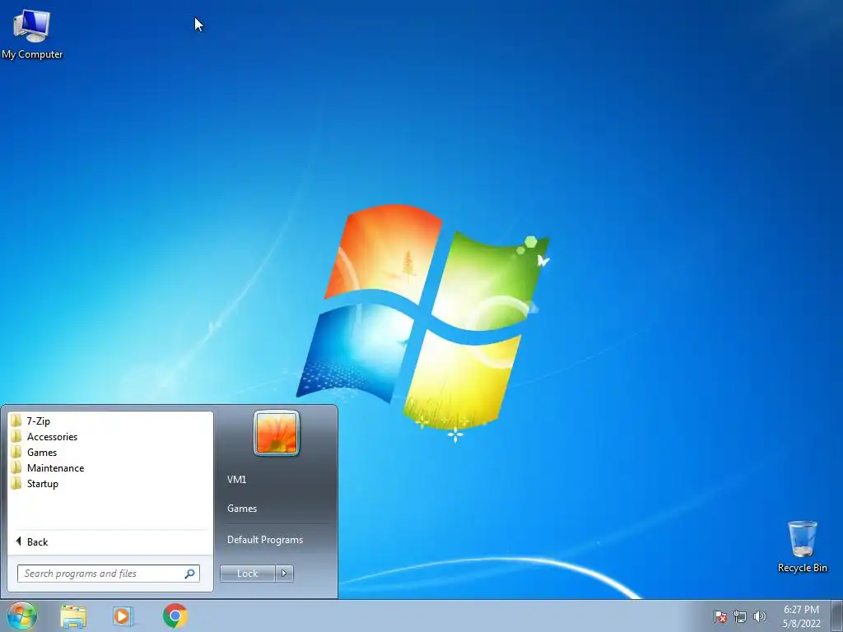Open the VM1 user folder link
Screen dimensions: 843x632
236,480
